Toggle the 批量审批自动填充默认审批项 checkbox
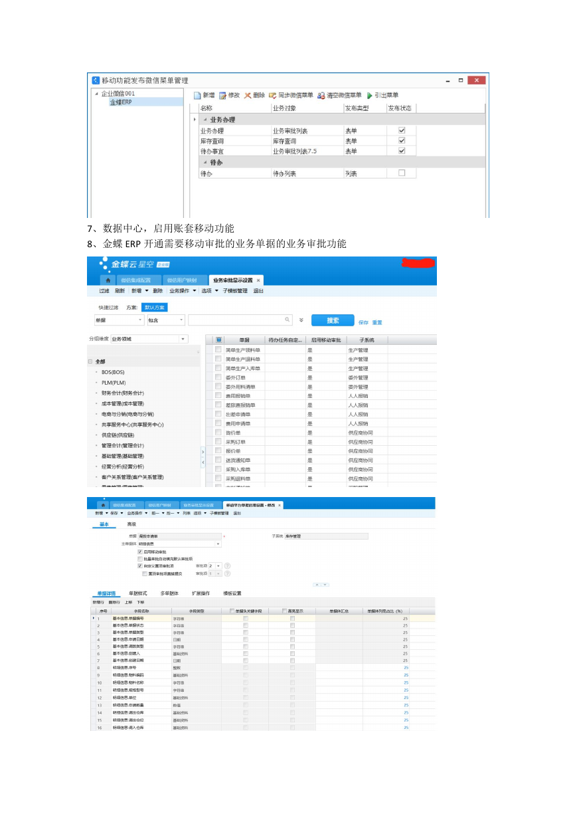Image resolution: width=577 pixels, height=816 pixels. pyautogui.click(x=139, y=558)
